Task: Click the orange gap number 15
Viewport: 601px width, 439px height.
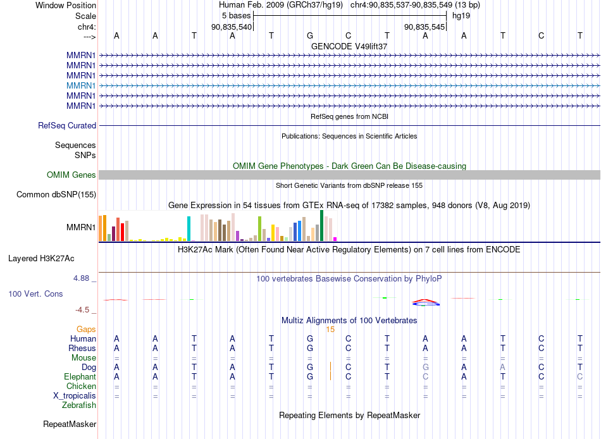Action: pos(330,330)
